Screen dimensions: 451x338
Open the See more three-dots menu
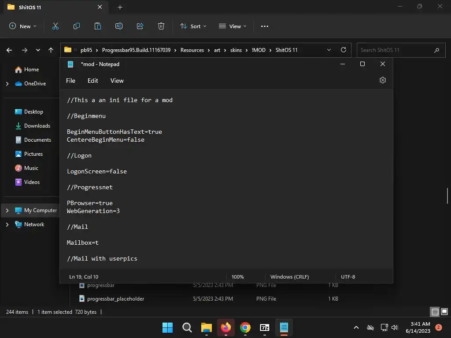click(265, 26)
